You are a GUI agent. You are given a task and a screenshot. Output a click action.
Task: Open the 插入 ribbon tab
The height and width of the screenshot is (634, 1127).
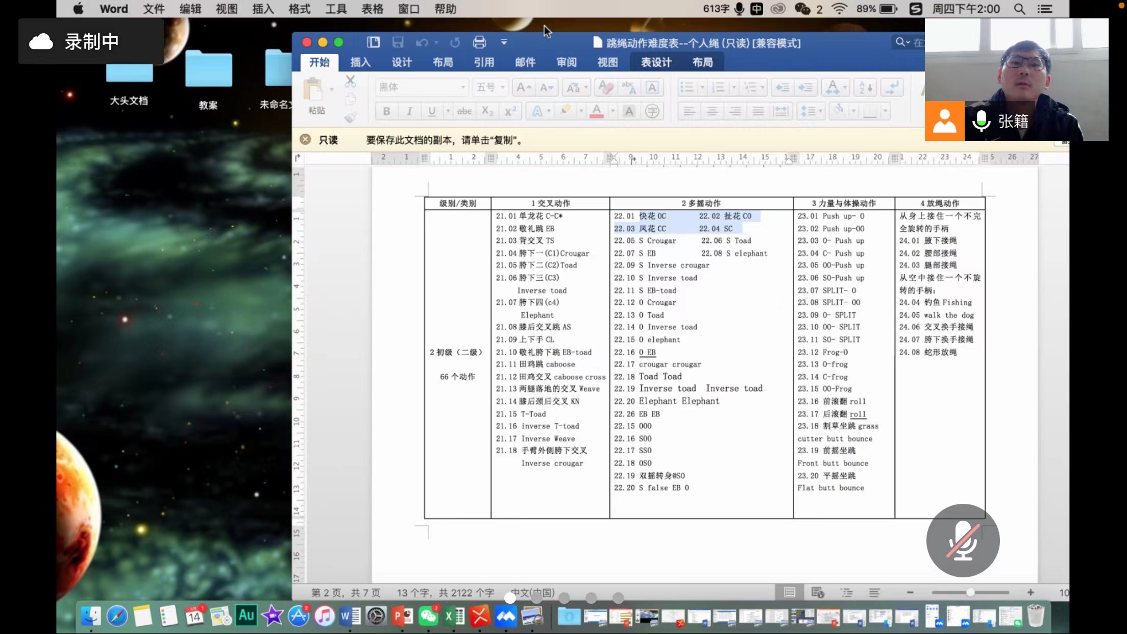pyautogui.click(x=360, y=62)
